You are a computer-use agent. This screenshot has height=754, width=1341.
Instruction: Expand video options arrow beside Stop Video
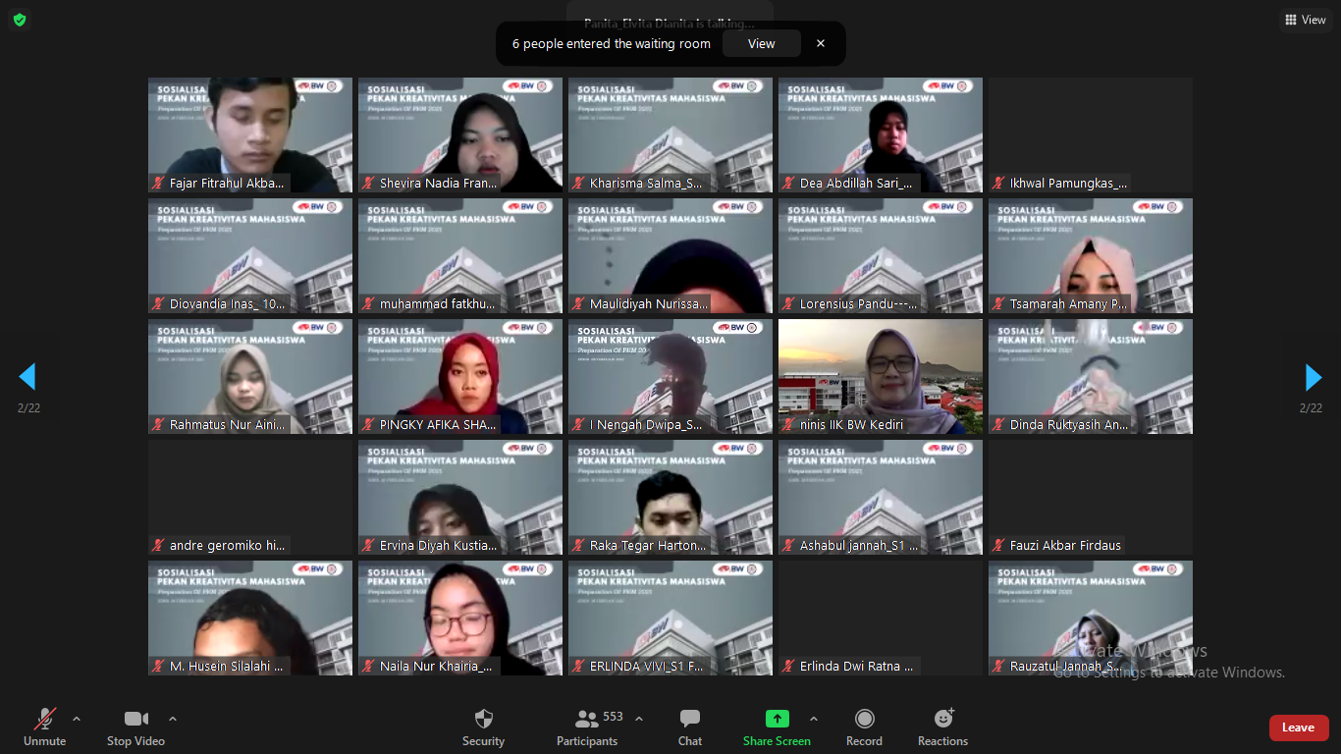click(x=173, y=719)
